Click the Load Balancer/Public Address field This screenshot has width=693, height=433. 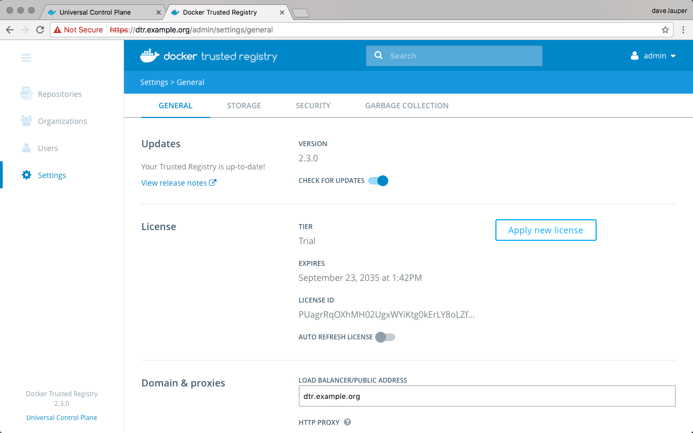(x=487, y=396)
